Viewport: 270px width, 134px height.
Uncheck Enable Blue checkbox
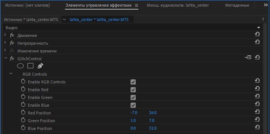133,105
